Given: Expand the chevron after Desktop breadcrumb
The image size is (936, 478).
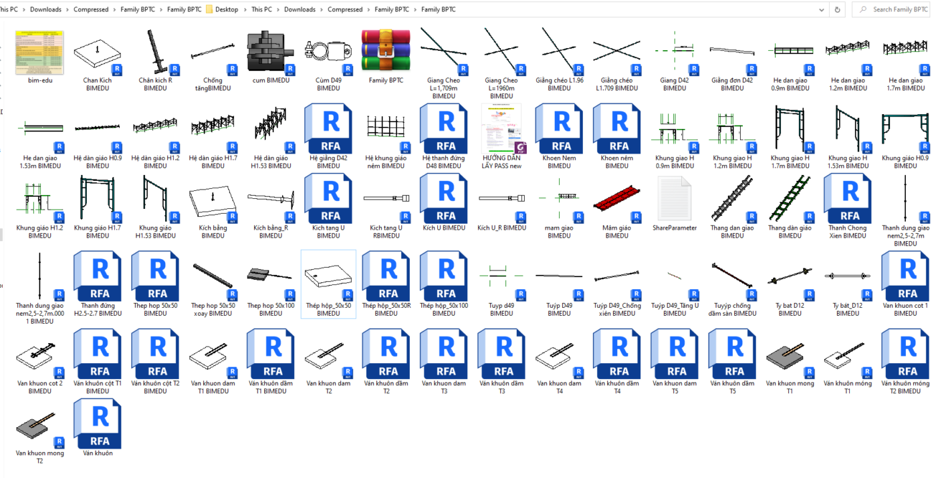Looking at the screenshot, I should (x=245, y=9).
